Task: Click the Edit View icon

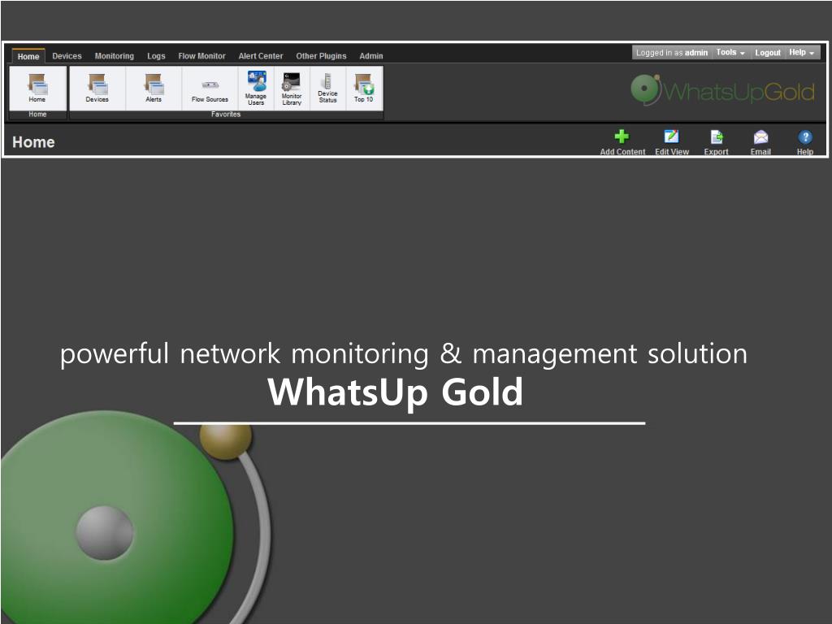Action: point(671,136)
